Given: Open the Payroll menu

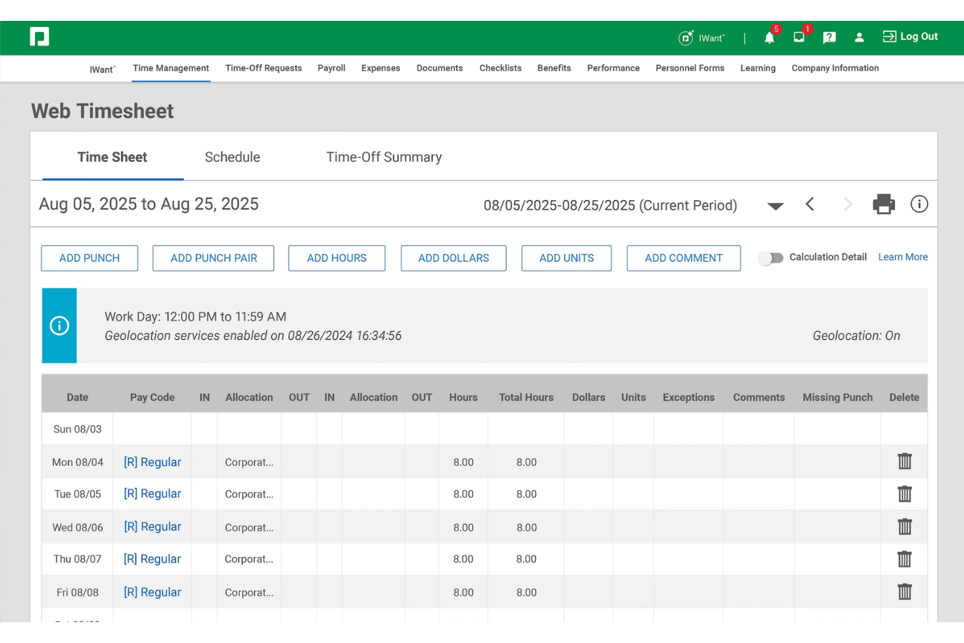Looking at the screenshot, I should coord(332,68).
